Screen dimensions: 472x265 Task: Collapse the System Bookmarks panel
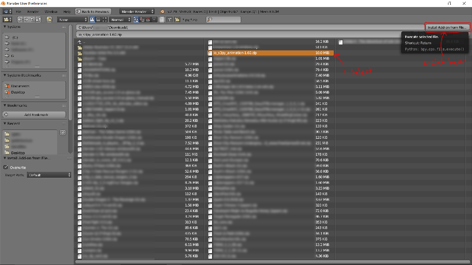tap(5, 75)
